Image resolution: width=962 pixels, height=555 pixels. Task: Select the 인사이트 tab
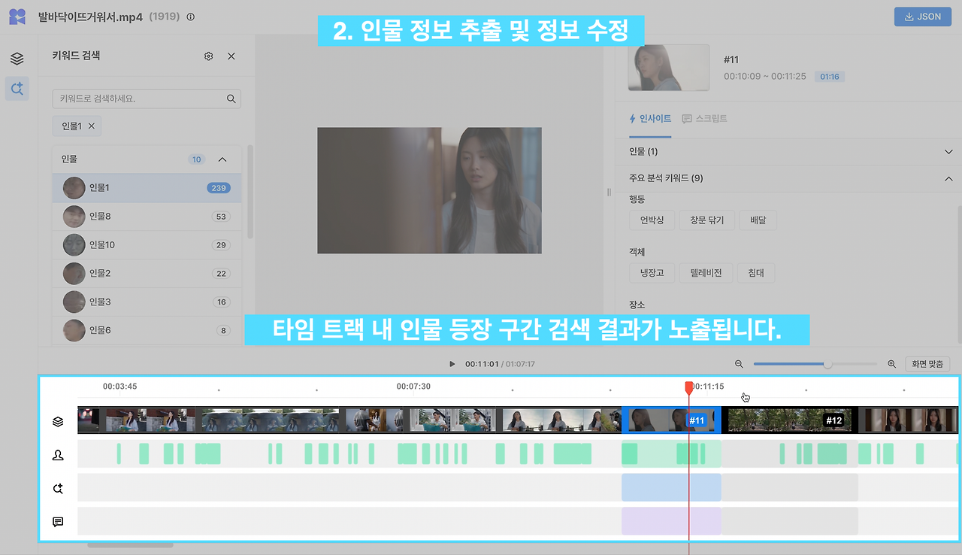649,118
